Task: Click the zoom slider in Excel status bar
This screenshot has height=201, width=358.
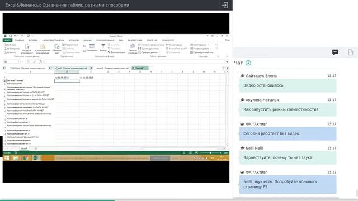Action: point(210,152)
